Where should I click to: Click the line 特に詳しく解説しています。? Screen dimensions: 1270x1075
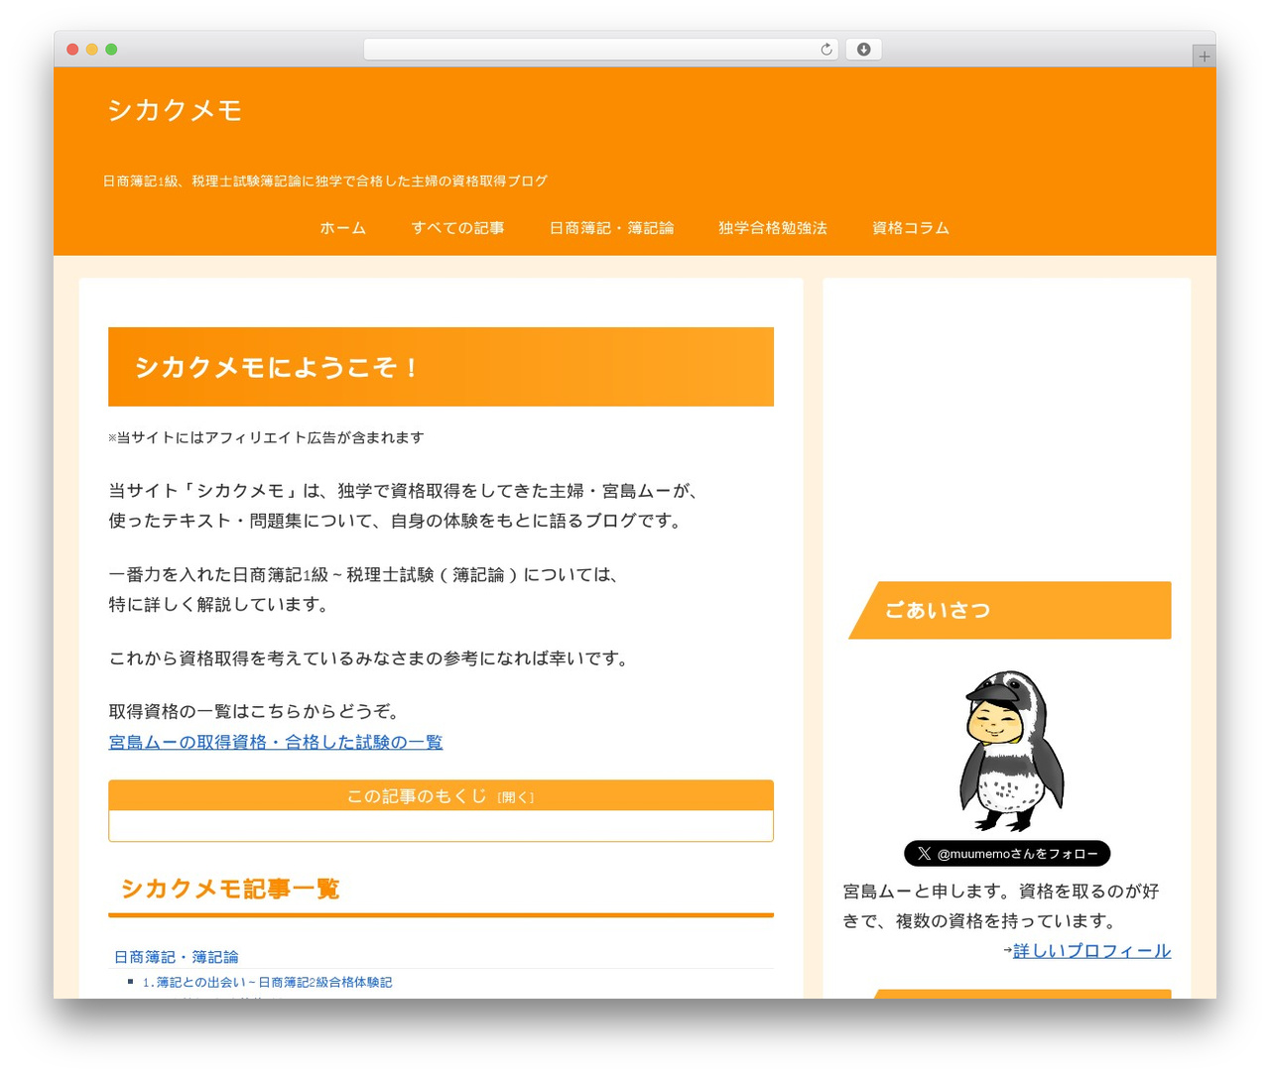point(219,605)
